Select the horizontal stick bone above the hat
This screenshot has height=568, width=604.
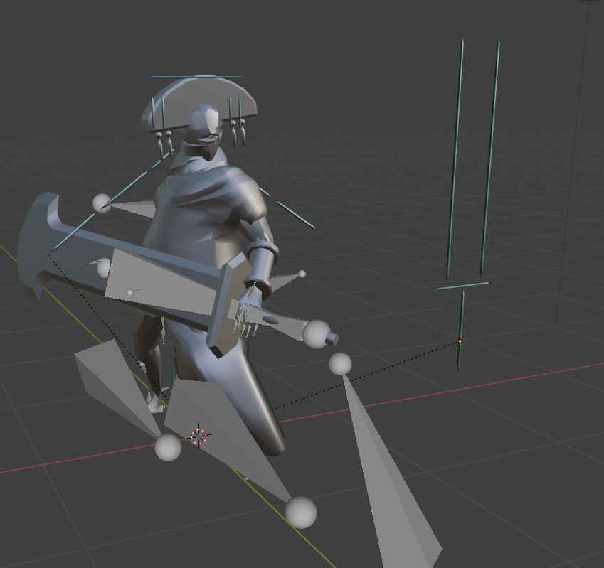[x=196, y=77]
